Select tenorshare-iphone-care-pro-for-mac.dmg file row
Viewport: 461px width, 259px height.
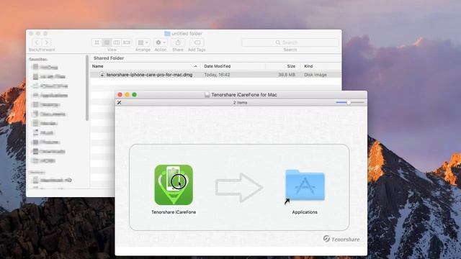tap(215, 75)
